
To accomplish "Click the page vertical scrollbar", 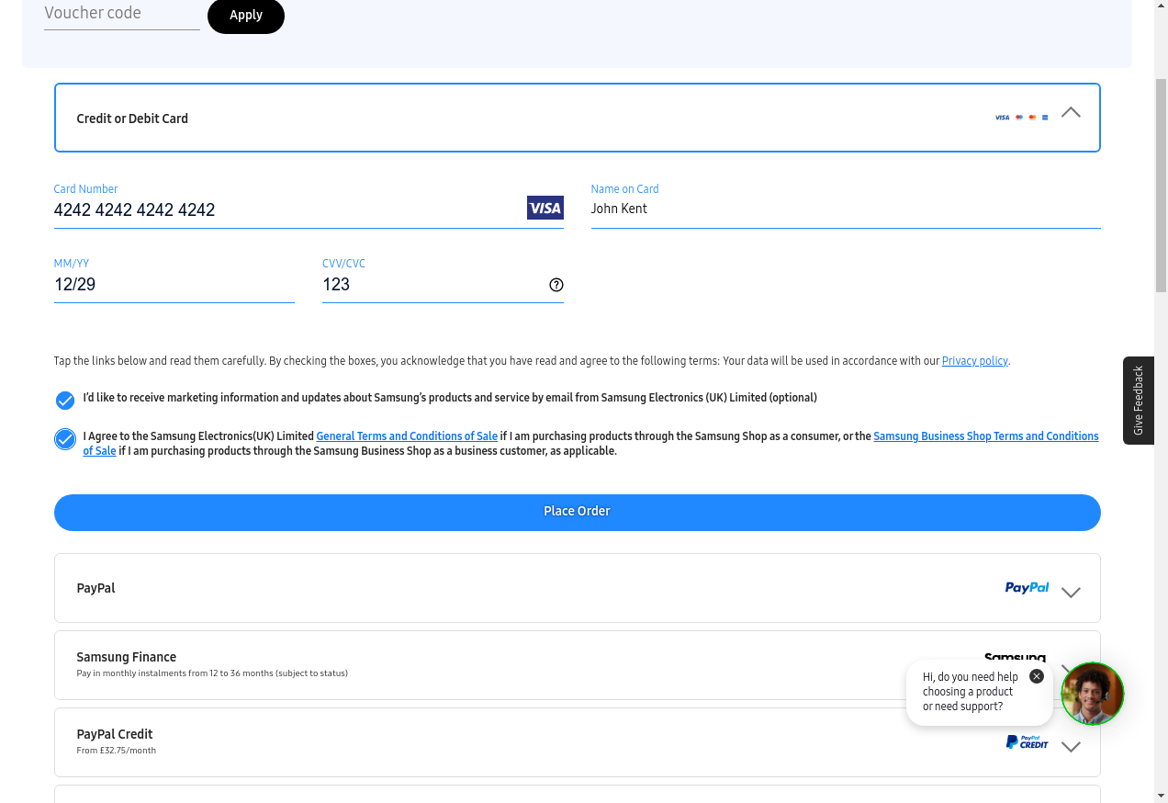I will click(1161, 184).
